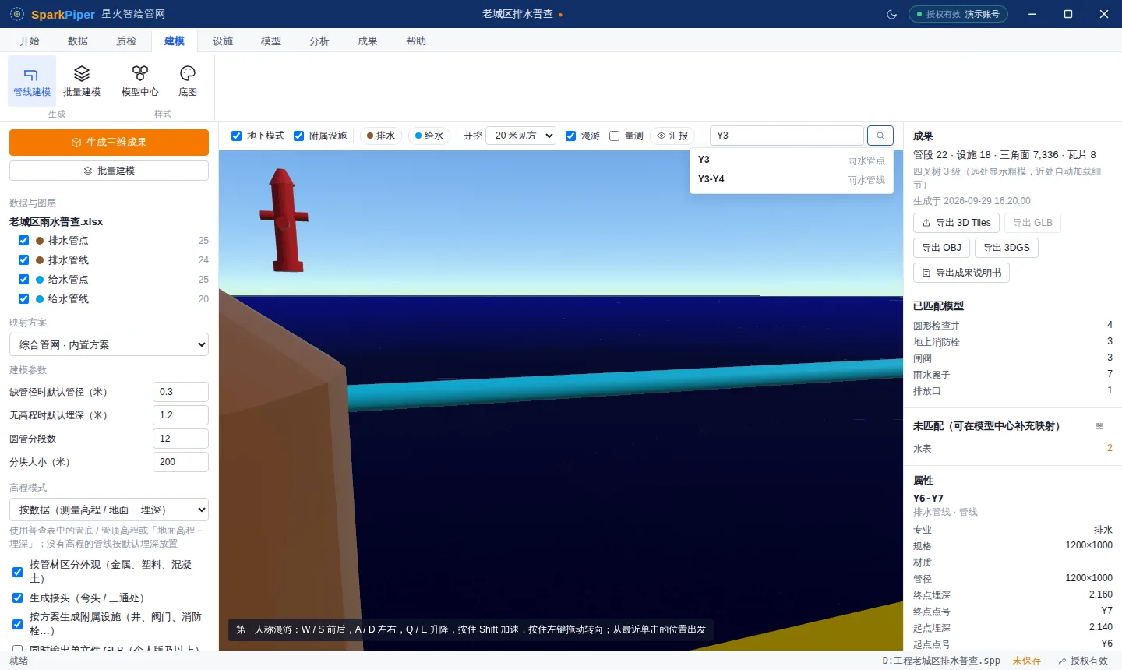The width and height of the screenshot is (1122, 670).
Task: Click the 授权有效 status bar indicator
Action: [1083, 661]
